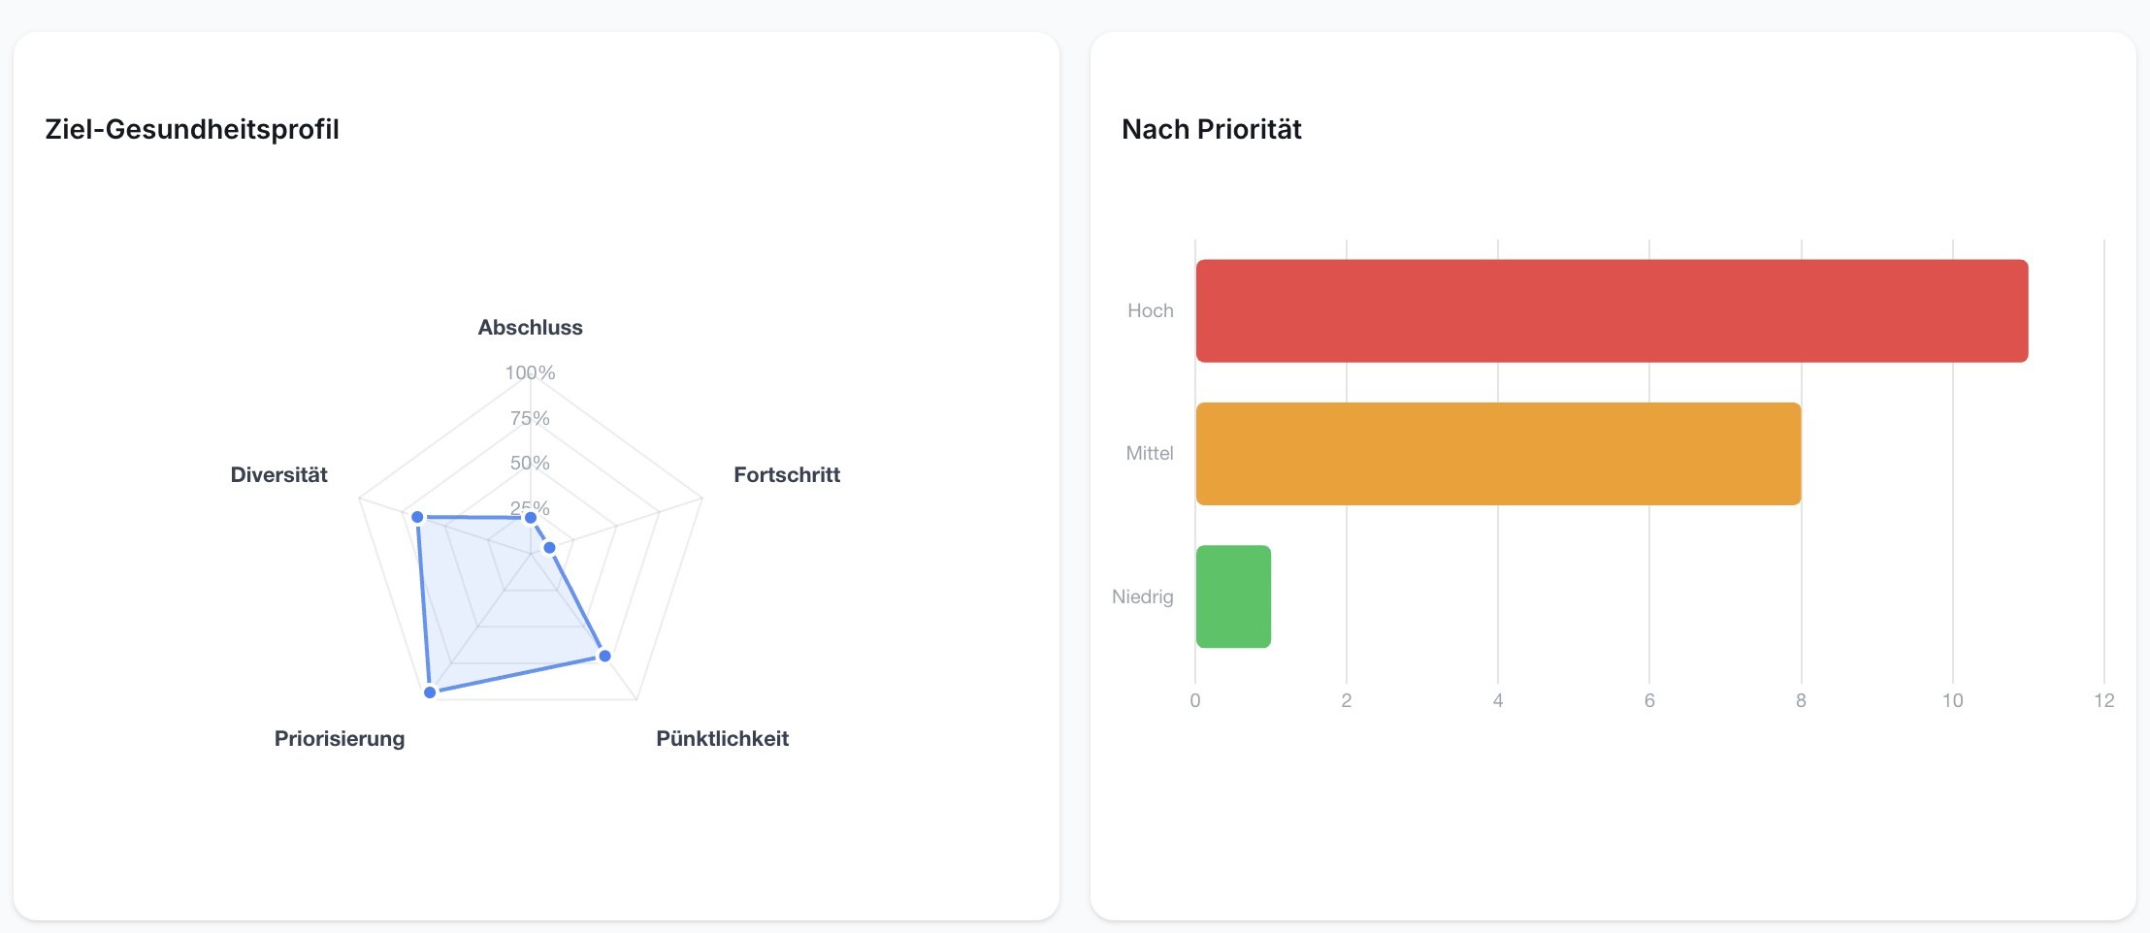Click the Ziel-Gesundheitsprofil card title
Screen dimensions: 2150x933
[x=192, y=129]
